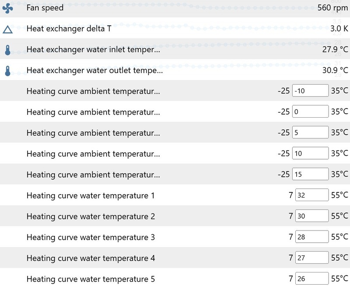
Task: Click the 27.9 °C inlet reading
Action: point(335,50)
